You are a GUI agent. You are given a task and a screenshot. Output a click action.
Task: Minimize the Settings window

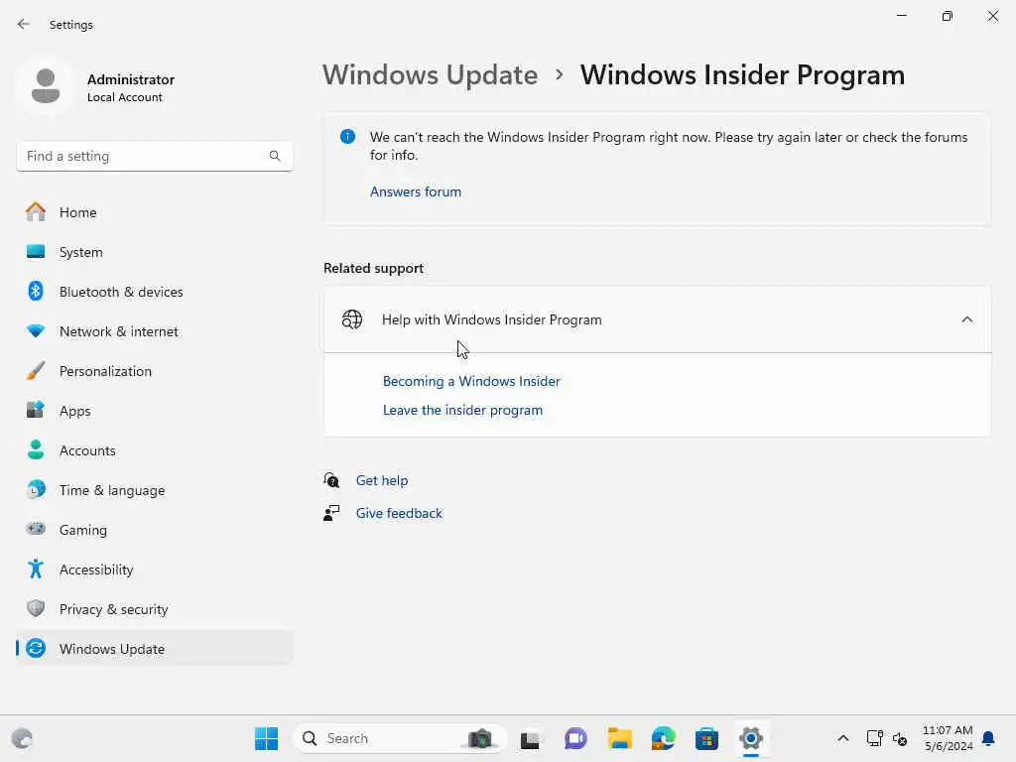tap(901, 16)
